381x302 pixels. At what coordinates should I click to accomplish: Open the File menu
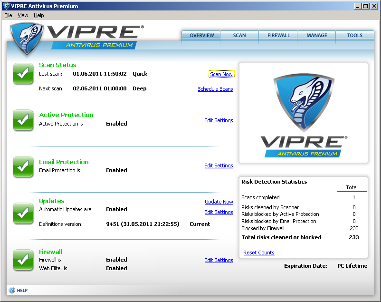click(x=8, y=15)
